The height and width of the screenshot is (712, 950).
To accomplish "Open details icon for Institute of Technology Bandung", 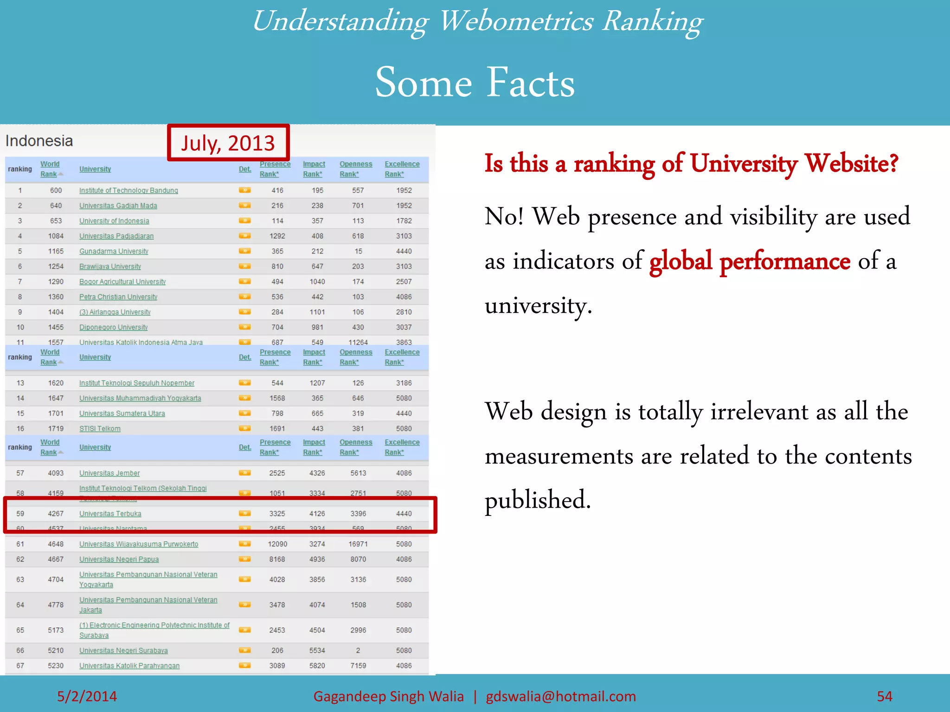I will point(244,190).
